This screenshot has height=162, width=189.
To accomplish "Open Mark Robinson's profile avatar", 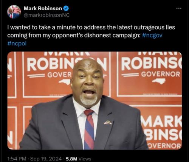I will 14,12.
